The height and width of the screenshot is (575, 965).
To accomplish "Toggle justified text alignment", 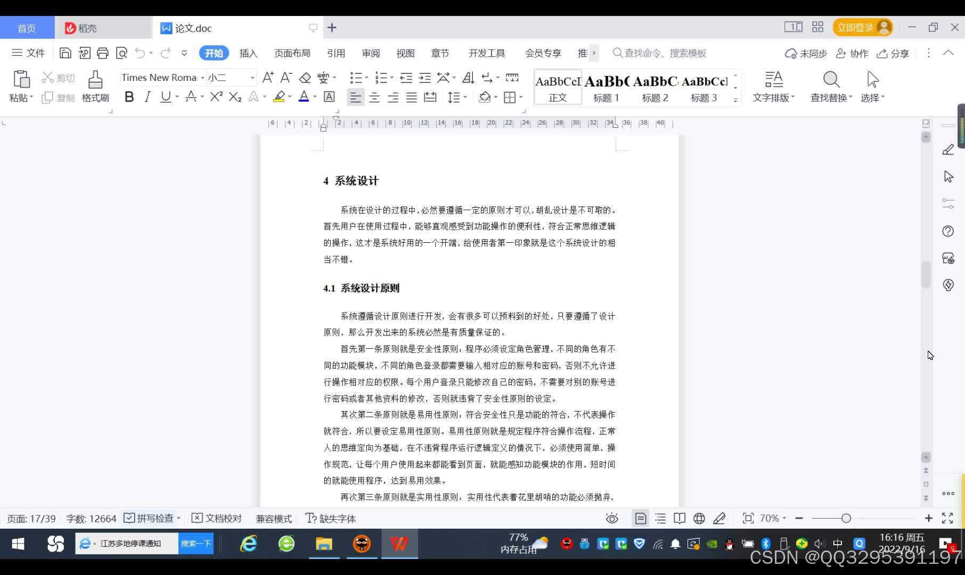I will pyautogui.click(x=411, y=97).
